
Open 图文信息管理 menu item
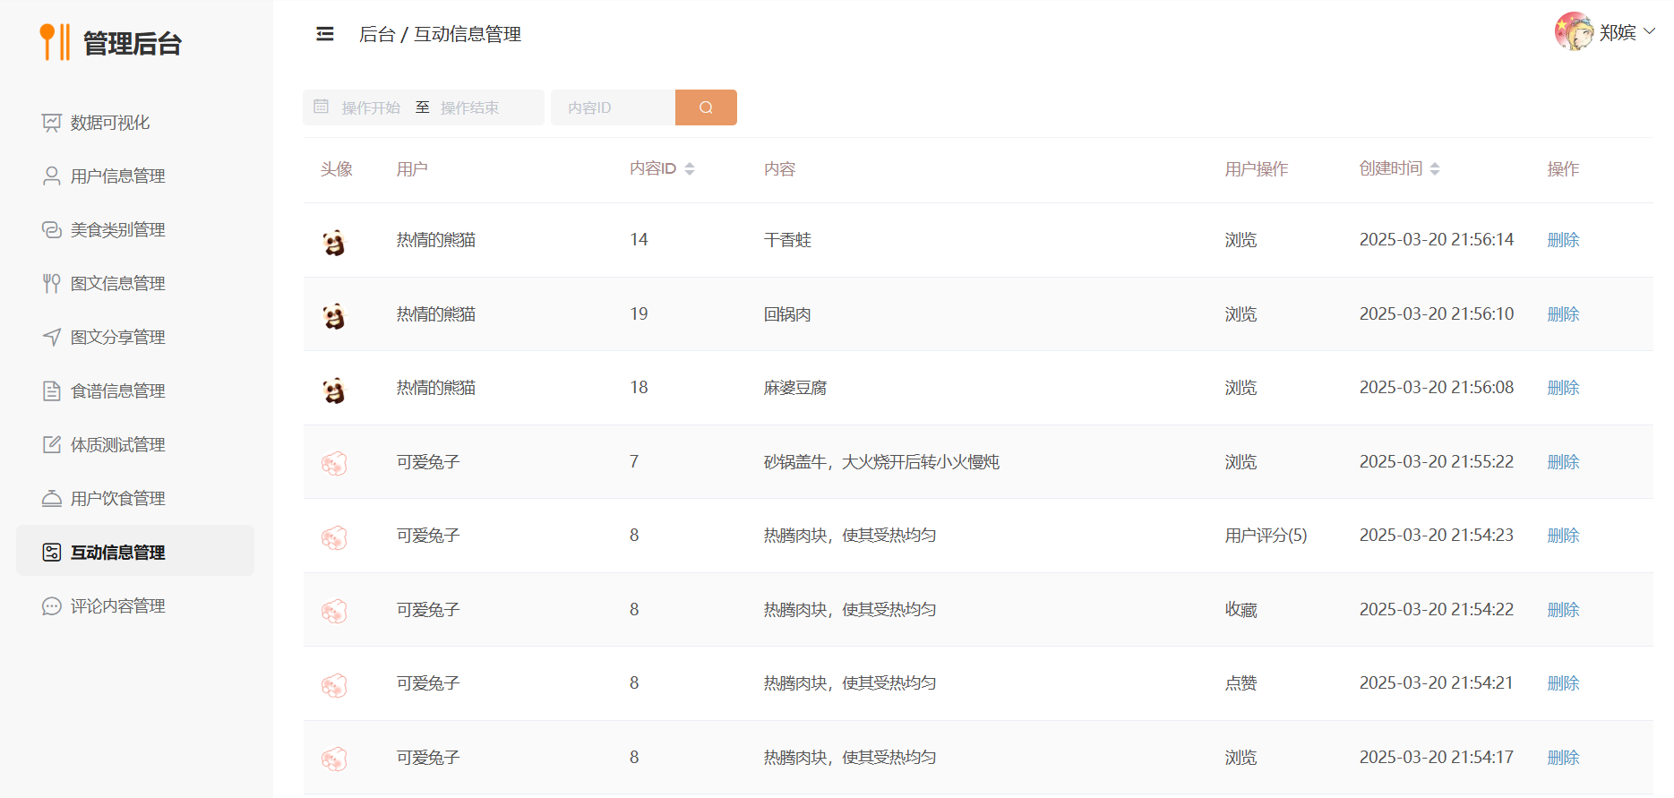[x=135, y=284]
